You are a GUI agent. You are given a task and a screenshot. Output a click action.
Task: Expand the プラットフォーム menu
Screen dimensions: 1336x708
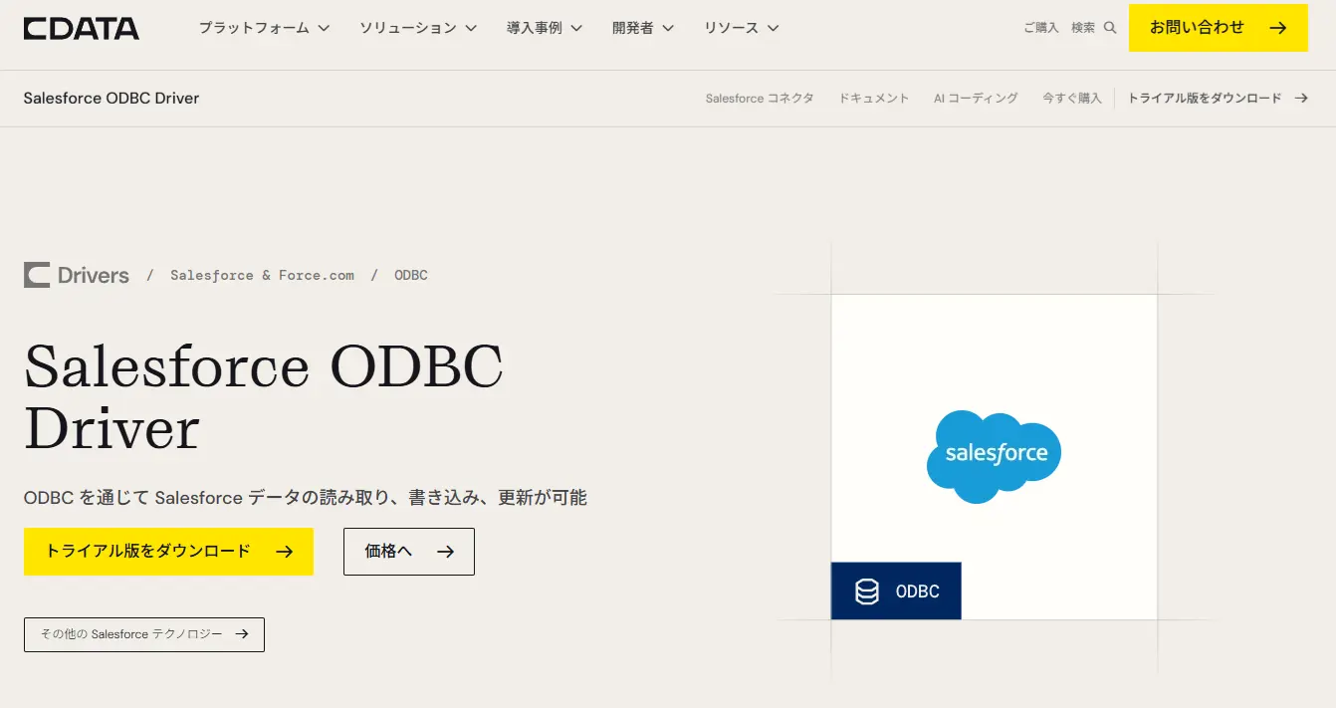coord(264,28)
